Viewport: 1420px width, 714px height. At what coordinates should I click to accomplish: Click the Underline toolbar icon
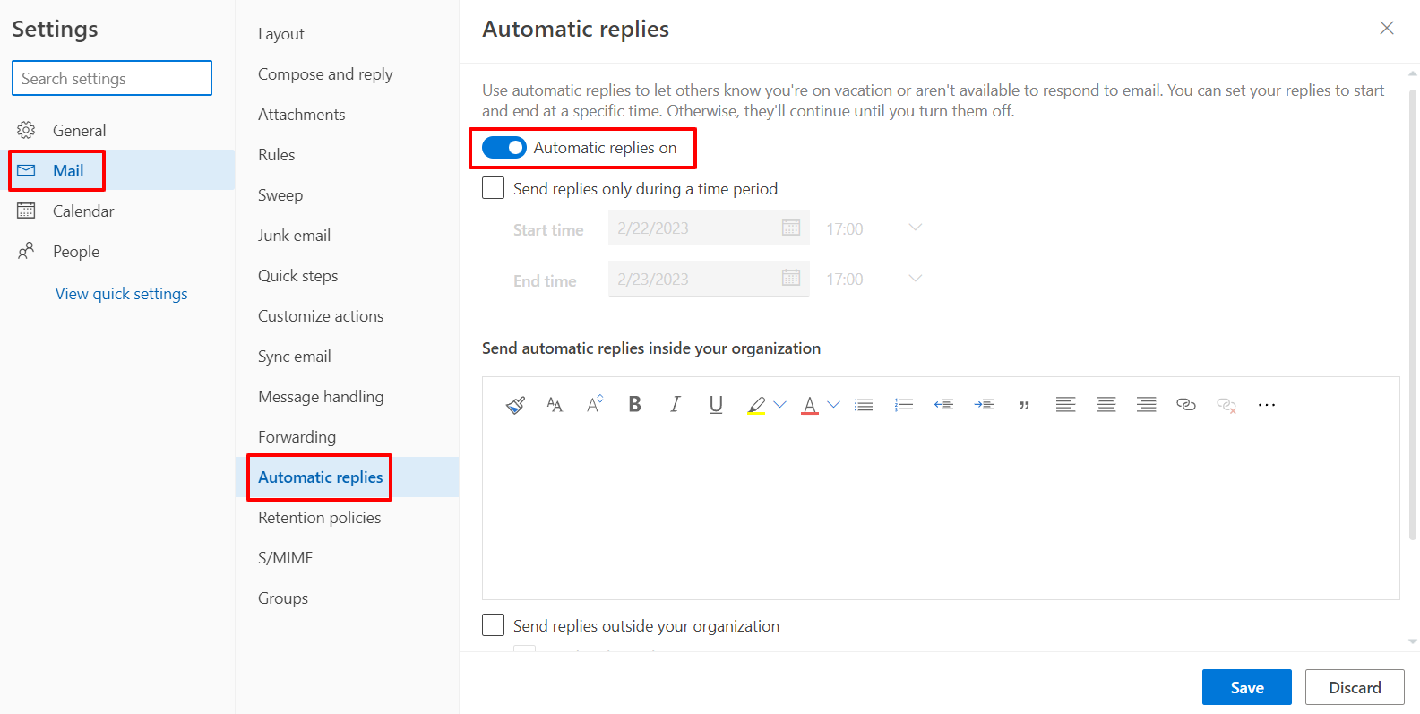coord(716,405)
